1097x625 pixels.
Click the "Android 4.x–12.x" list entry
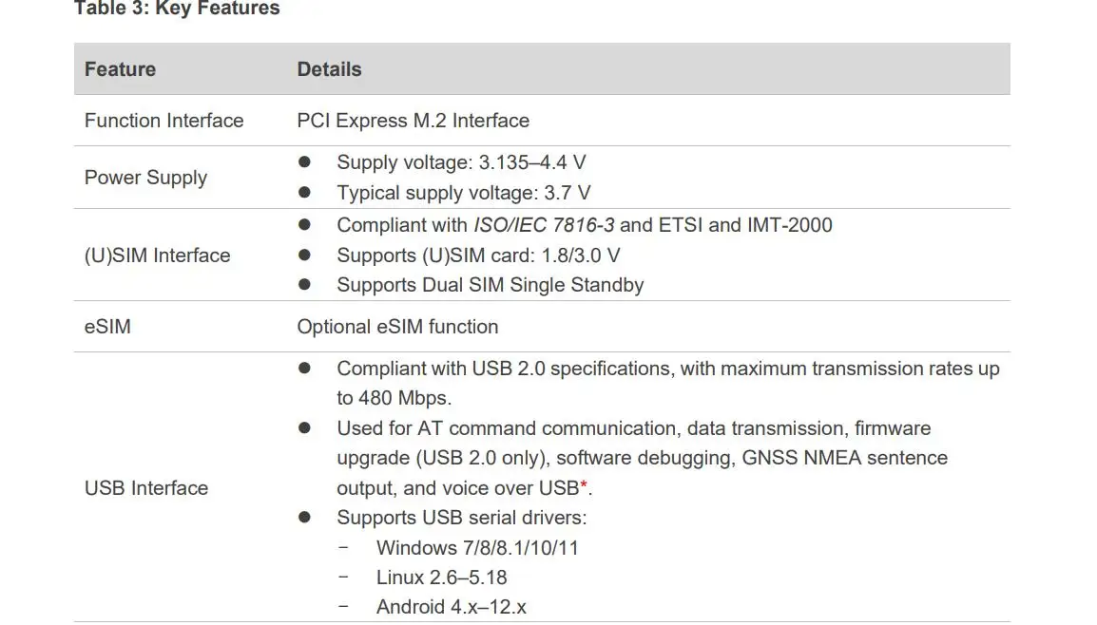(451, 607)
